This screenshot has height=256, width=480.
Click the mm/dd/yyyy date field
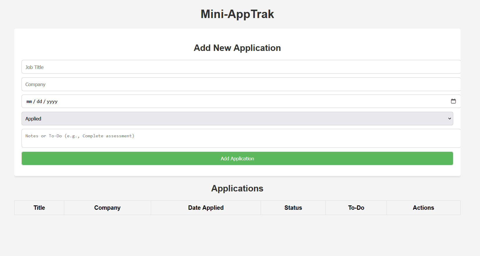(241, 101)
